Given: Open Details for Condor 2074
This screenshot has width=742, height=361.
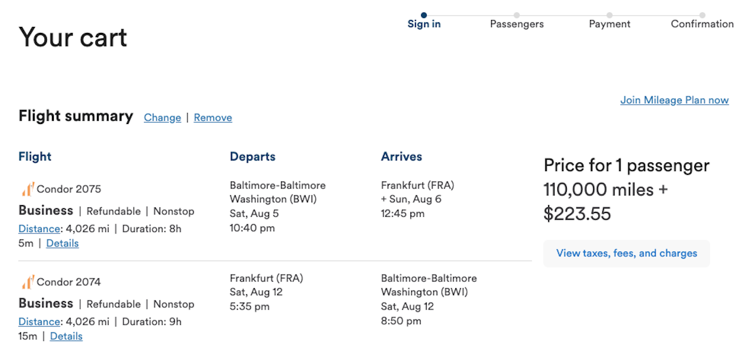Looking at the screenshot, I should (66, 336).
